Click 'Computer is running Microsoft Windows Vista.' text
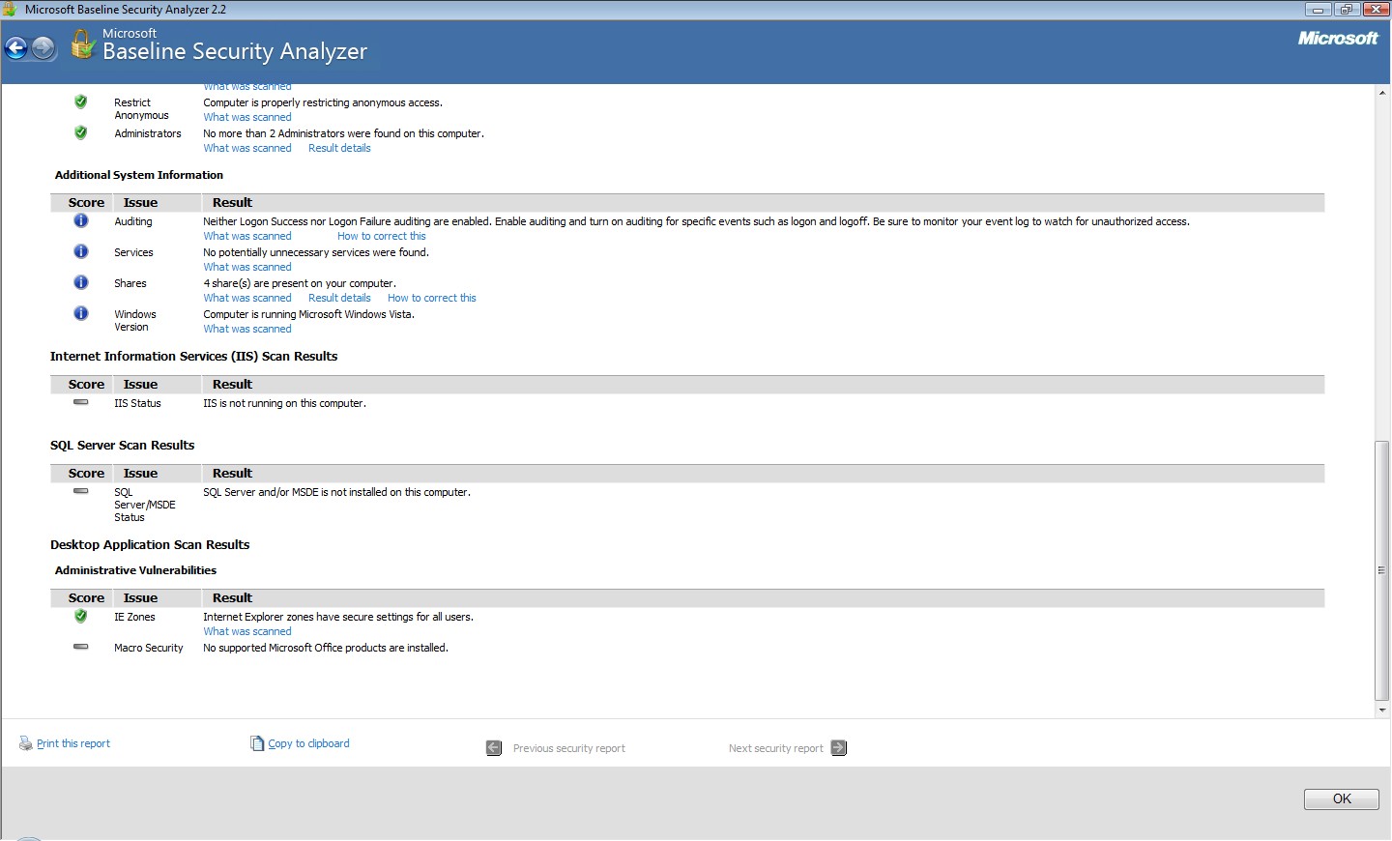Viewport: 1392px width, 841px height. 308,314
